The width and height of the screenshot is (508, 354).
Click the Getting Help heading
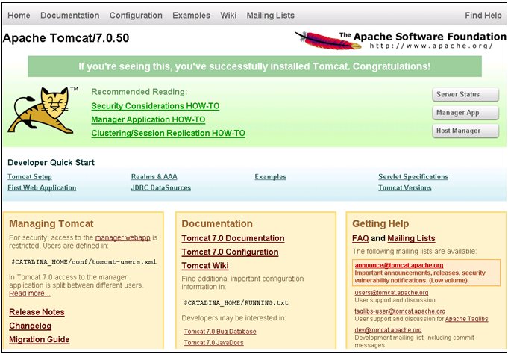(380, 223)
